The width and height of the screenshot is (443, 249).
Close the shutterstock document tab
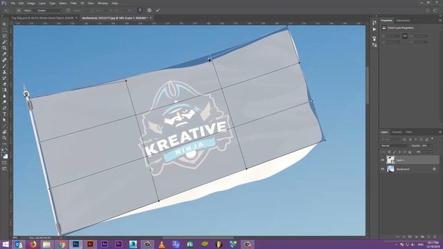151,18
